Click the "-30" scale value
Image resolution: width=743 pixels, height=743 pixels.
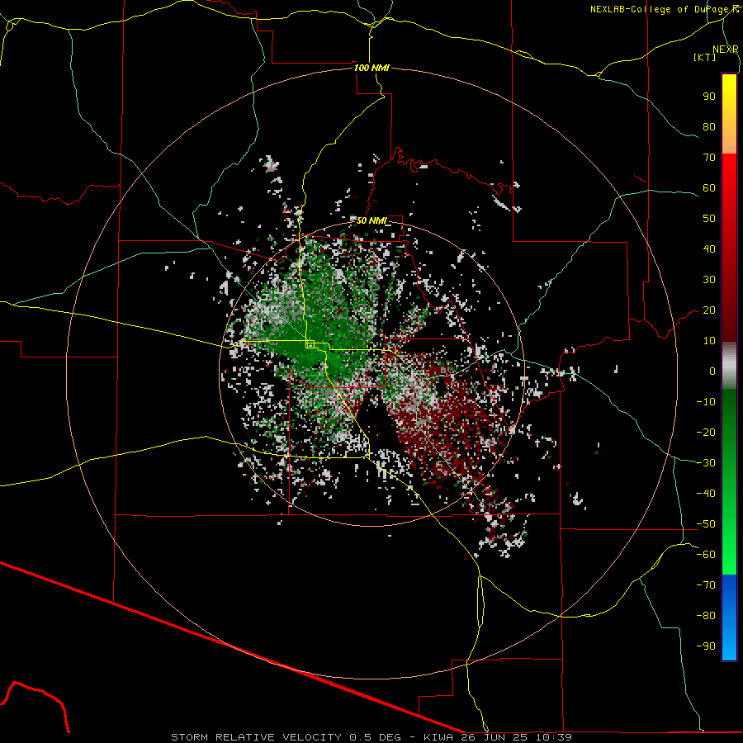[x=706, y=463]
